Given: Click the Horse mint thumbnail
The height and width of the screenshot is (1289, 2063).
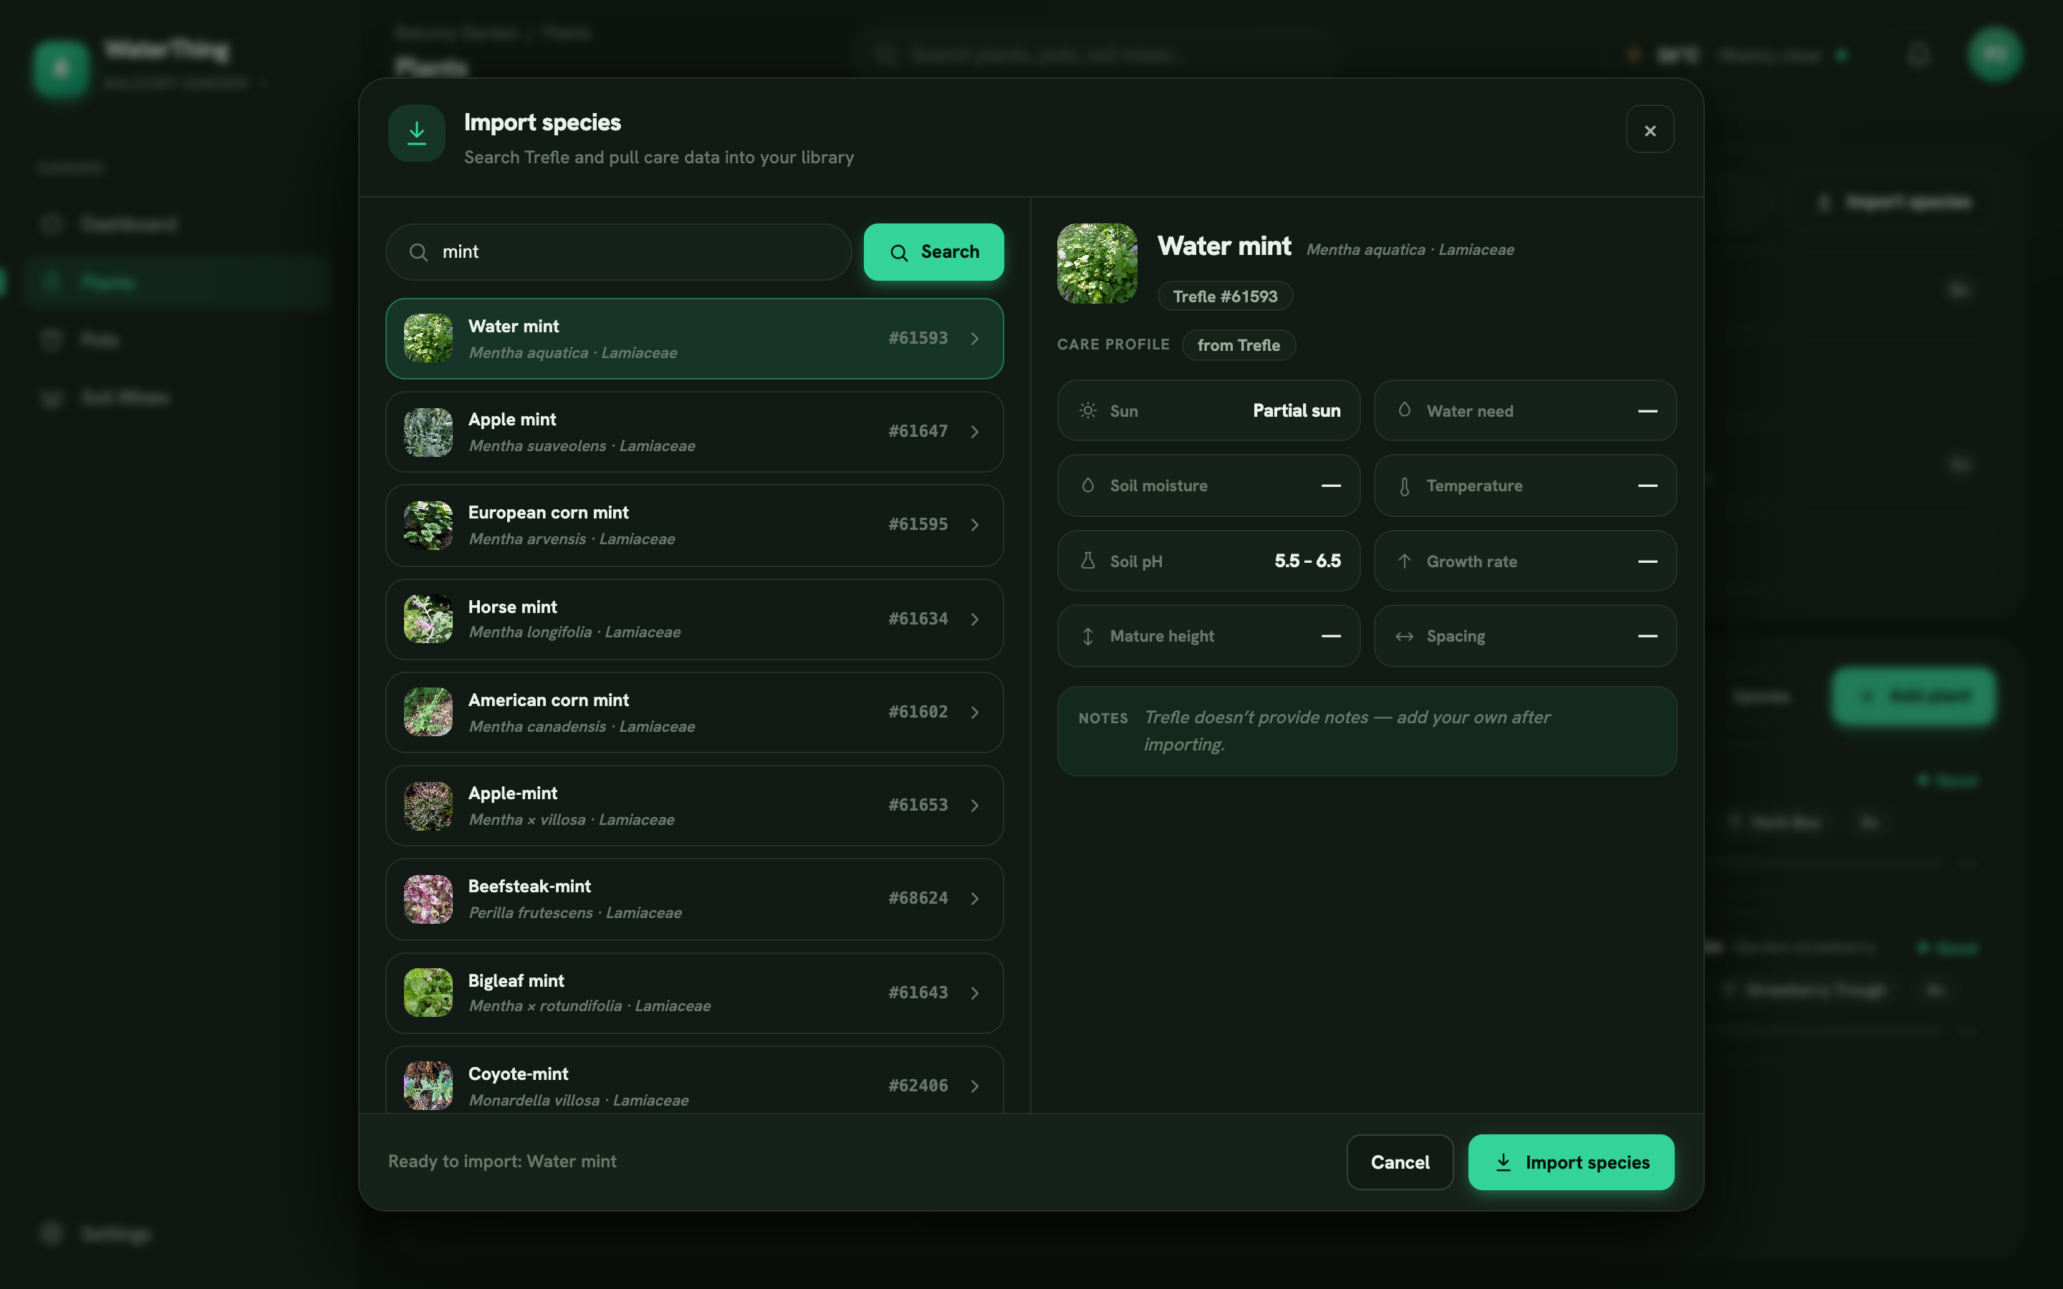Looking at the screenshot, I should tap(428, 619).
